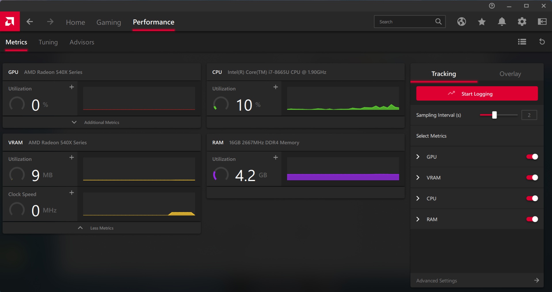Open notifications bell icon
The image size is (552, 292).
[502, 22]
